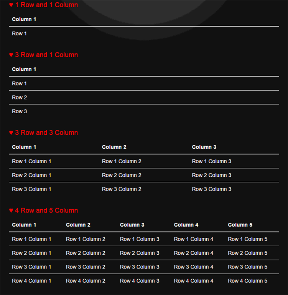Screen dimensions: 288x295
Task: Click the heart icon beside '1 Row and 1 Column'
Action: 11,5
